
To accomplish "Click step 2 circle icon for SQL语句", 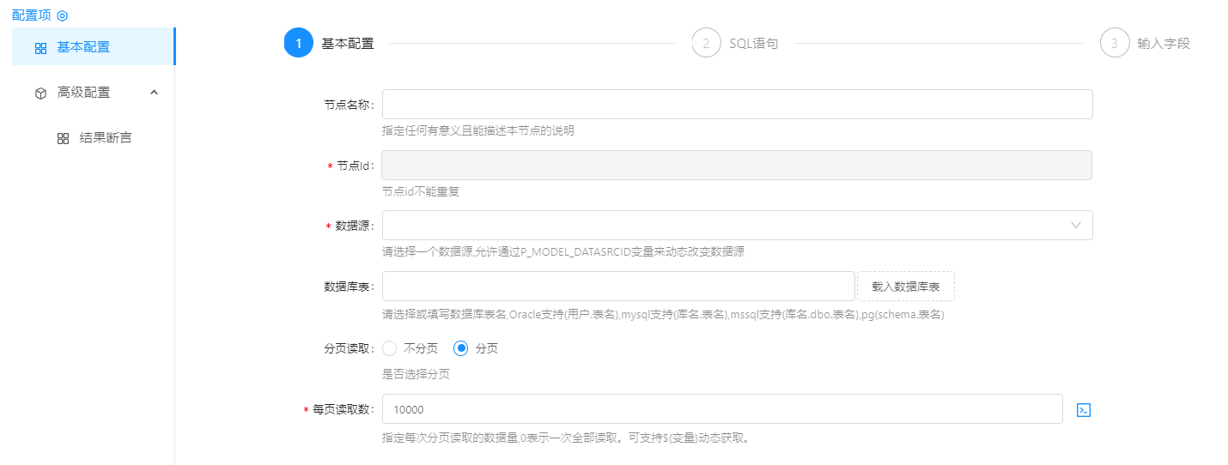I will [x=706, y=43].
